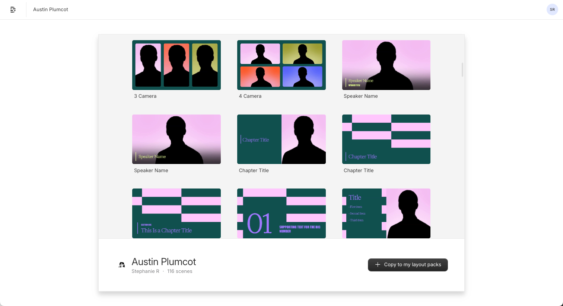Click the 116 scenes count text
This screenshot has height=306, width=563.
click(180, 271)
